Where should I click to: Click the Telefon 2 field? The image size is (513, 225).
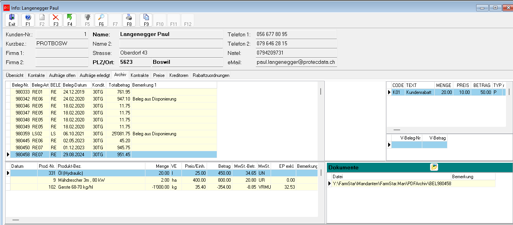tap(296, 44)
